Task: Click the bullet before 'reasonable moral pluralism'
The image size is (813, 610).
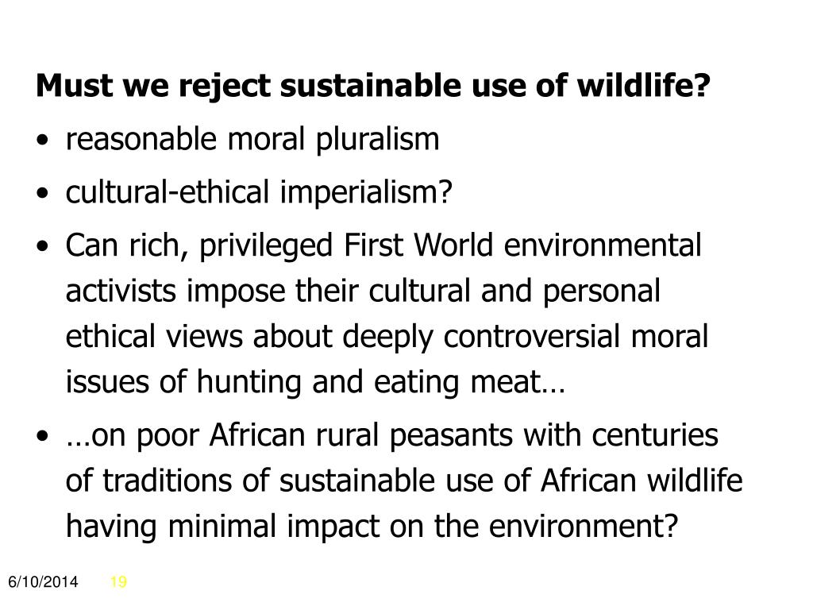Action: click(x=43, y=140)
